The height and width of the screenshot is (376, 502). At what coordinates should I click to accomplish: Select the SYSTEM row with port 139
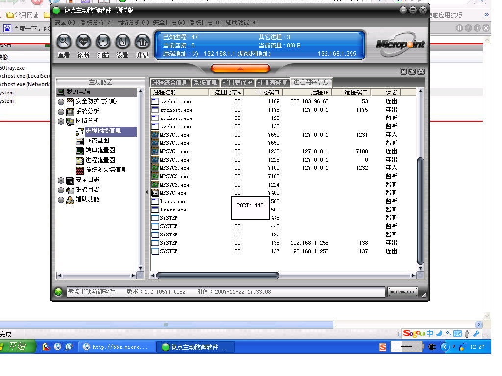coord(283,235)
